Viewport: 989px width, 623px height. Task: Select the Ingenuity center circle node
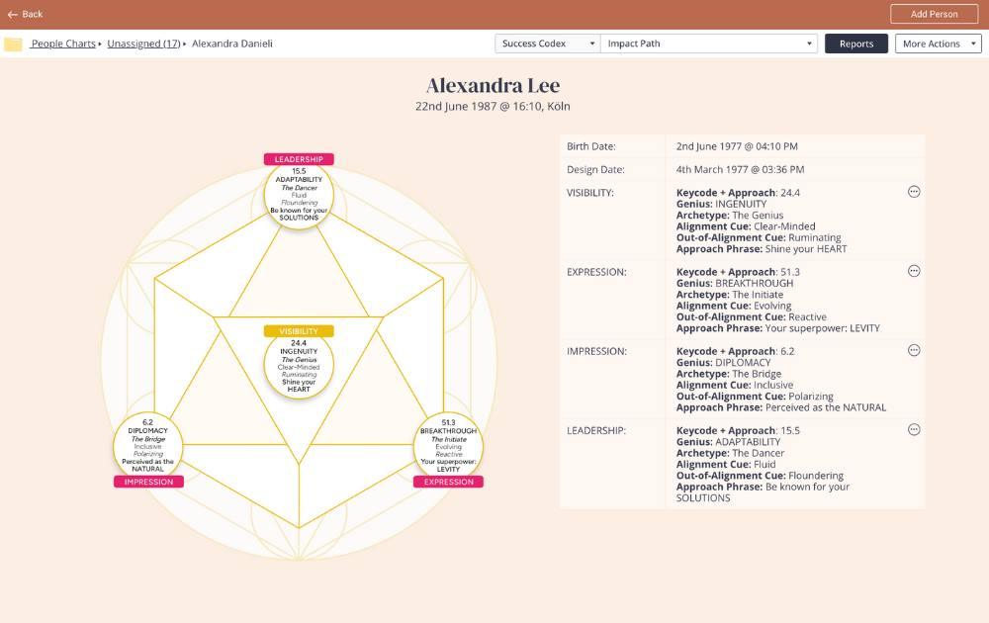(x=299, y=367)
